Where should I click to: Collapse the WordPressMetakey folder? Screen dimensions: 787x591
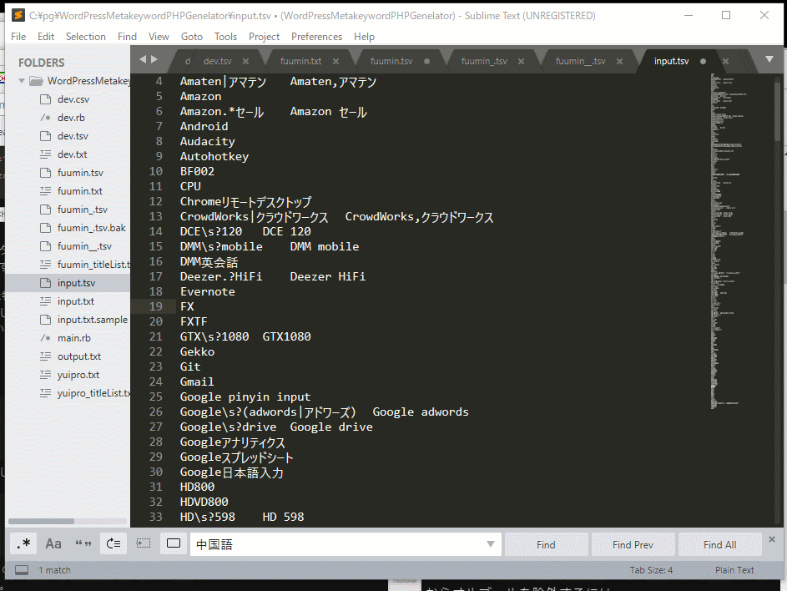pyautogui.click(x=22, y=81)
